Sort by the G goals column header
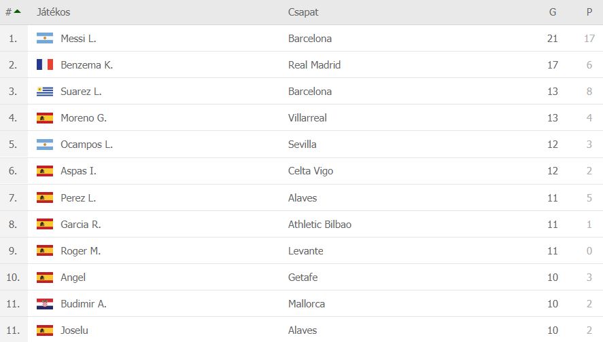 tap(553, 12)
